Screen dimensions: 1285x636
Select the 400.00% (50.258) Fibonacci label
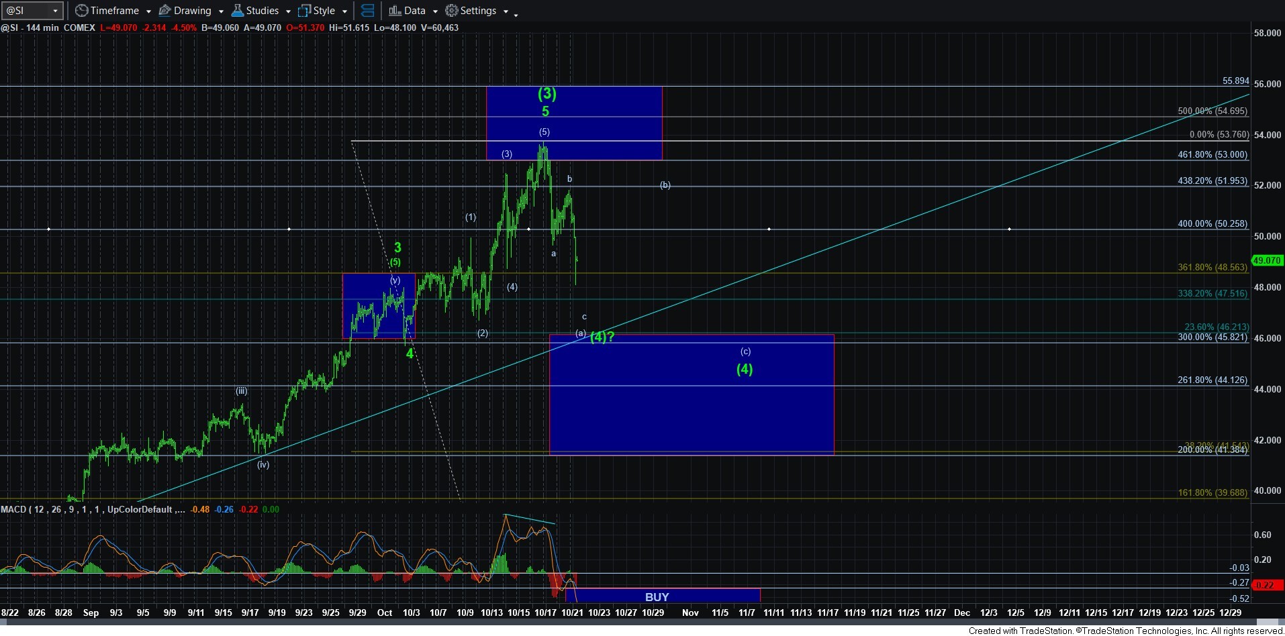[x=1212, y=223]
